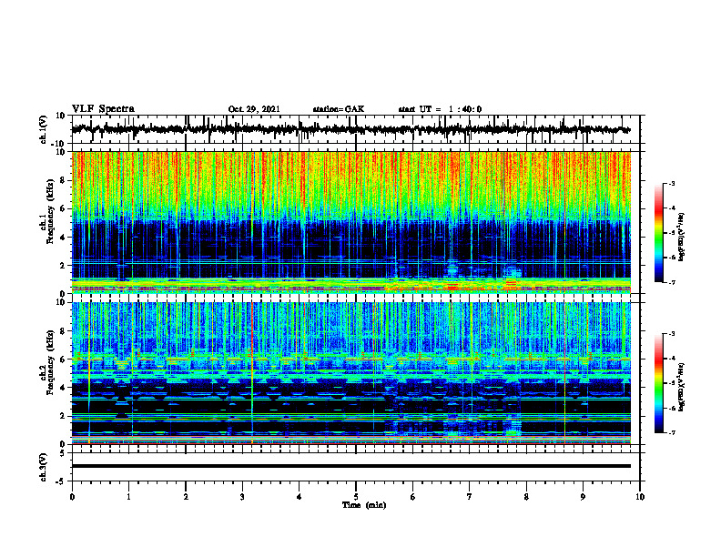Click the "-10" tick on ch.1(V) axis

[59, 144]
